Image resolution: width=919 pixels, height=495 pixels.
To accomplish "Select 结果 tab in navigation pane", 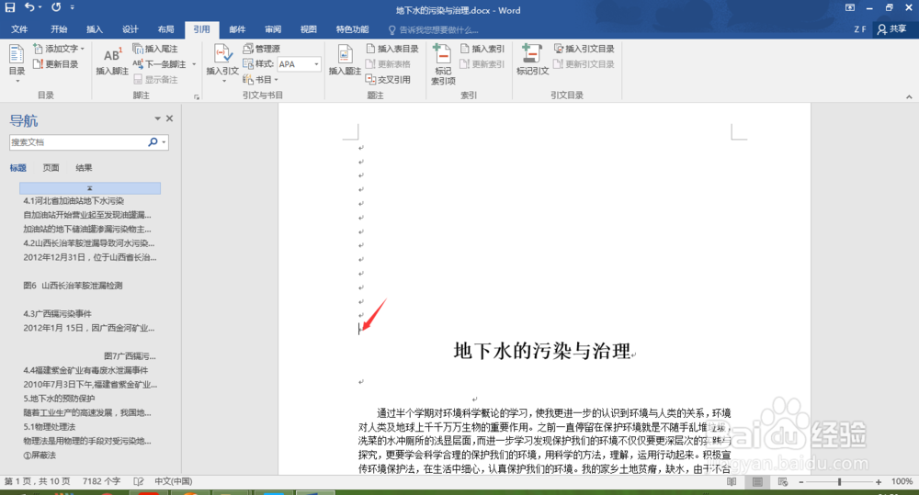I will point(84,167).
